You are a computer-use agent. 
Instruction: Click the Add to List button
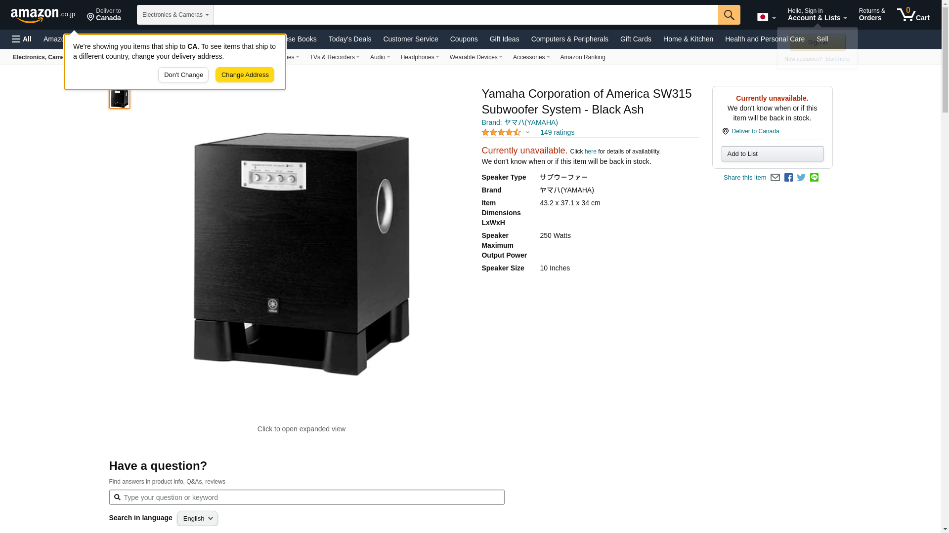(772, 154)
